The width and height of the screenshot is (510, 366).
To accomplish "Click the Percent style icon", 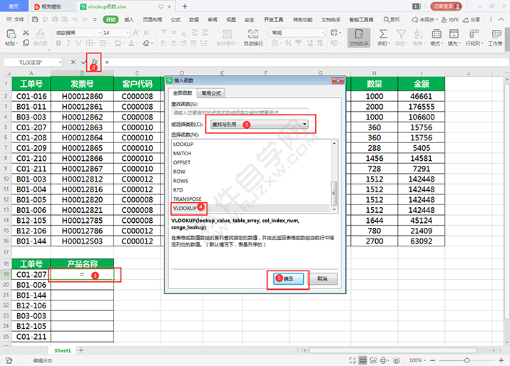I will [x=288, y=43].
